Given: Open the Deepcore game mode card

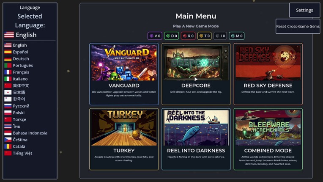Looking at the screenshot, I should (196, 74).
